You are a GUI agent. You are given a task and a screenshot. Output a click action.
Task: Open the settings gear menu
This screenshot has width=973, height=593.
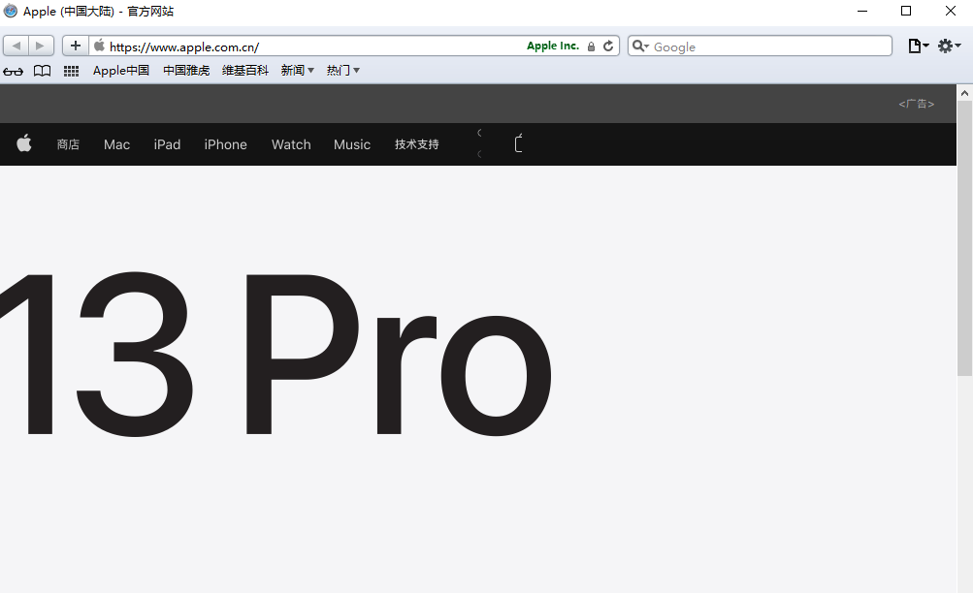coord(948,46)
